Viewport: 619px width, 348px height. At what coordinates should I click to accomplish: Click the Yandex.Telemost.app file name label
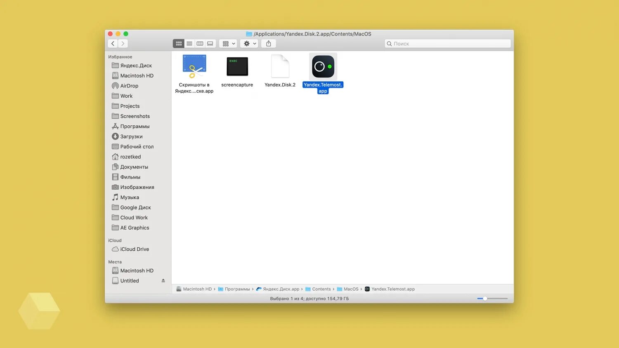(x=323, y=88)
